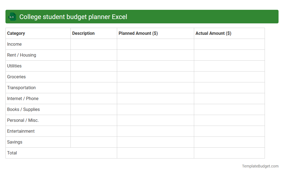Viewport: 284px width, 174px height.
Task: Select the Actual Amount ($) header
Action: (x=213, y=33)
